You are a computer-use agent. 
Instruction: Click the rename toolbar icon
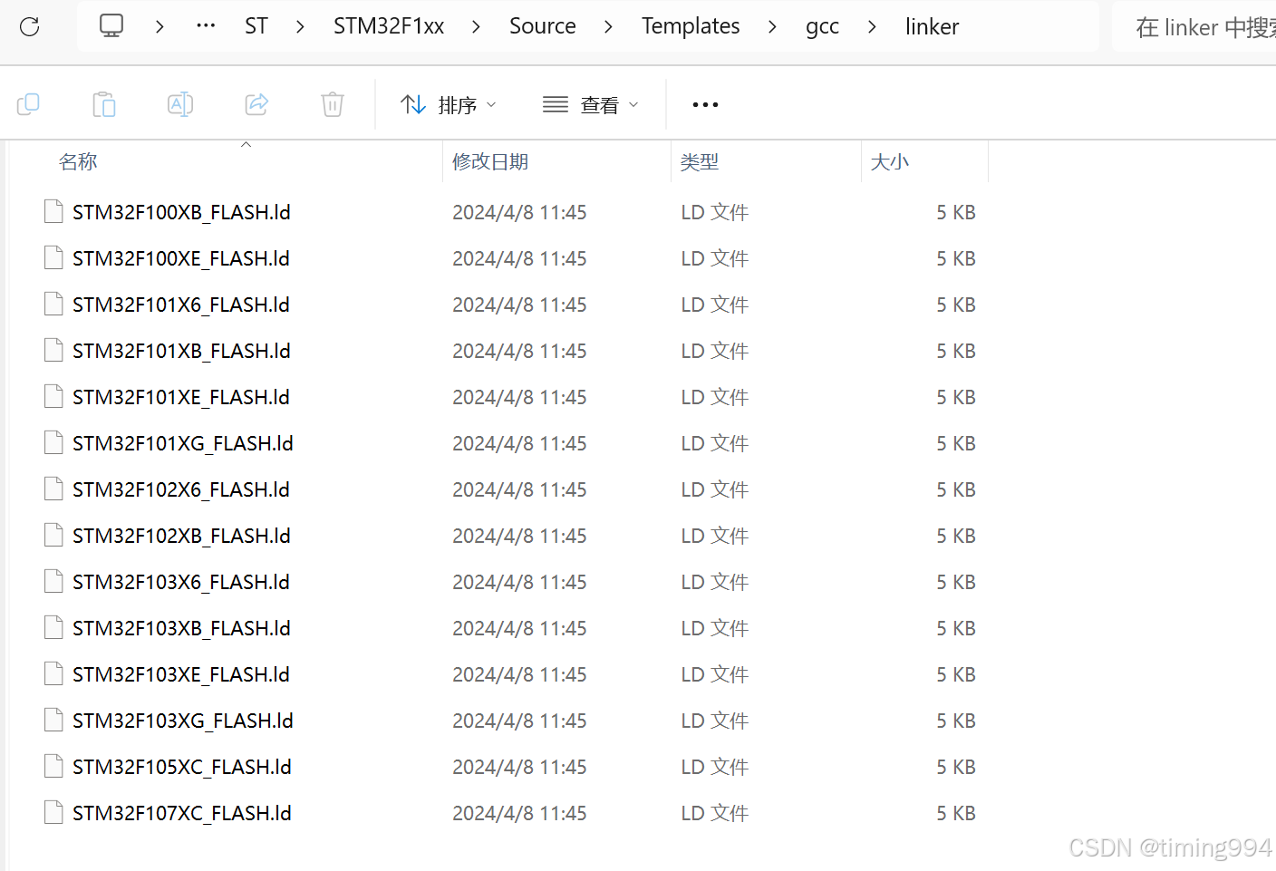pos(180,104)
